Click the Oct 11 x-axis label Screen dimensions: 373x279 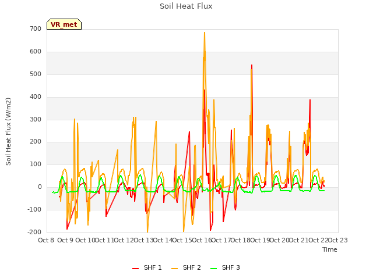[105, 240]
